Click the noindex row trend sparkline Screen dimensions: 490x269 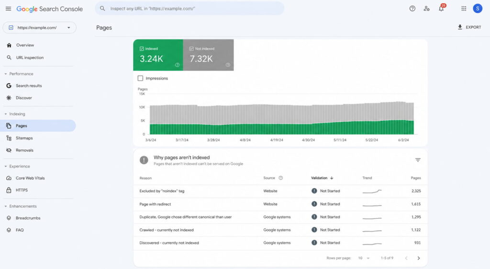coord(372,191)
